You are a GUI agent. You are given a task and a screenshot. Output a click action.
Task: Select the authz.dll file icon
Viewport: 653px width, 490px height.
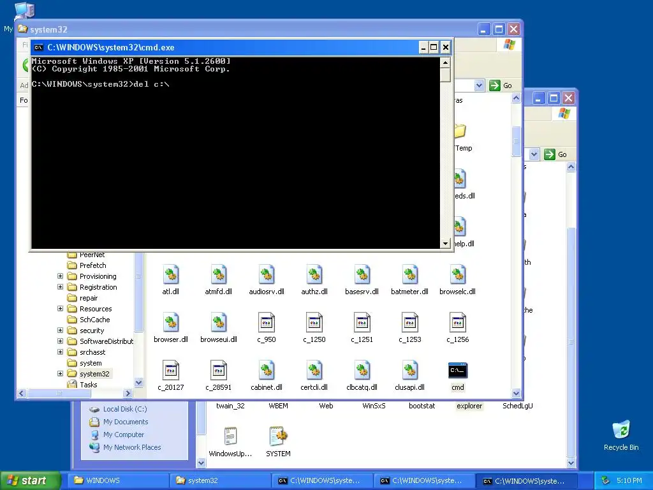click(x=314, y=274)
